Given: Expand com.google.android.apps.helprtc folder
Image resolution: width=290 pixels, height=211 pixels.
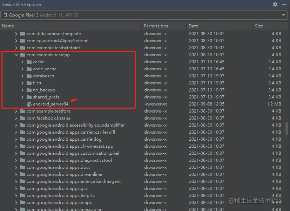Looking at the screenshot, I should click(16, 196).
